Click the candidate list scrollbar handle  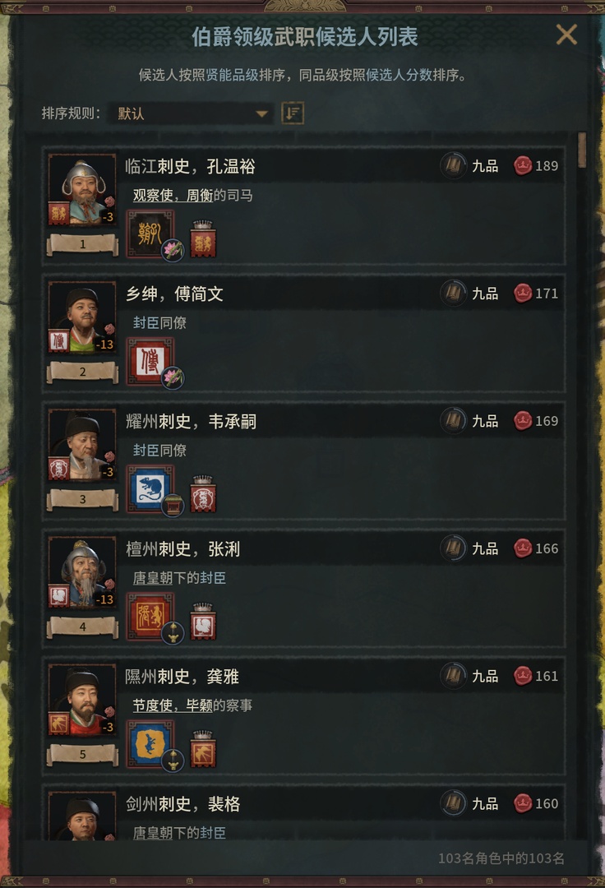point(582,150)
